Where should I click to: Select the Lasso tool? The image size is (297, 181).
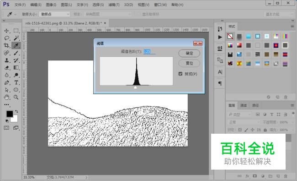[7, 38]
